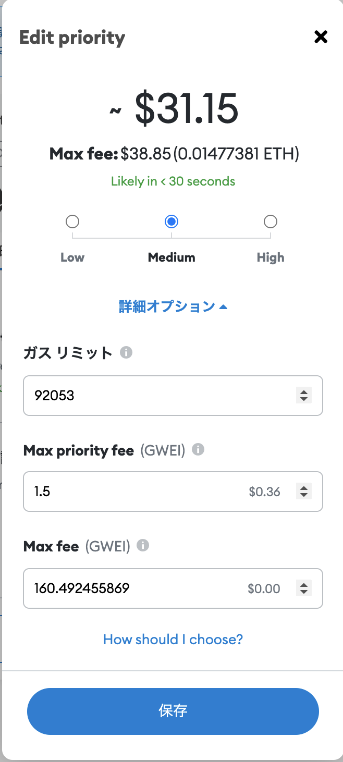Click the info icon beside Max fee (GWEI)
This screenshot has height=762, width=343.
point(142,546)
